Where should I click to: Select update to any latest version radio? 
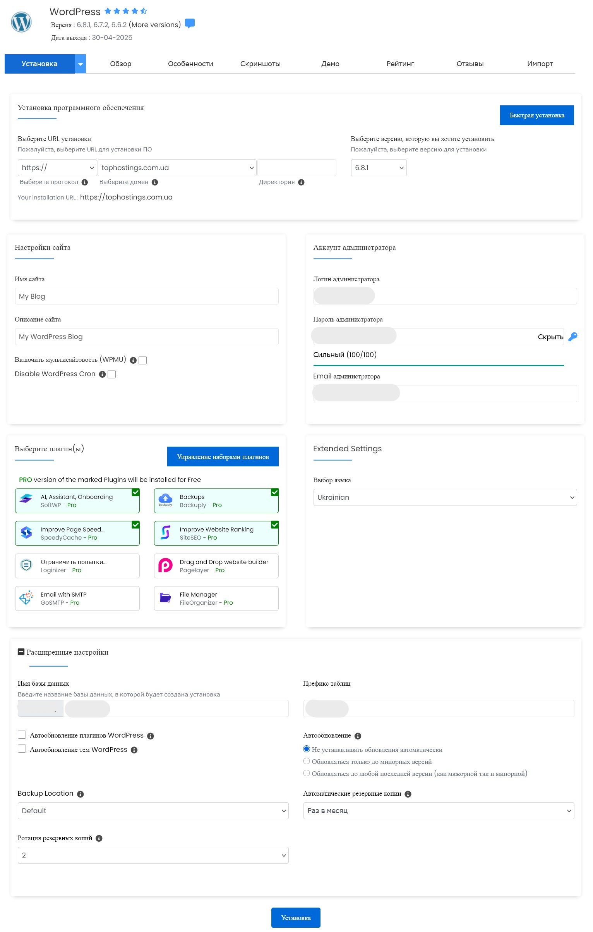pos(307,773)
